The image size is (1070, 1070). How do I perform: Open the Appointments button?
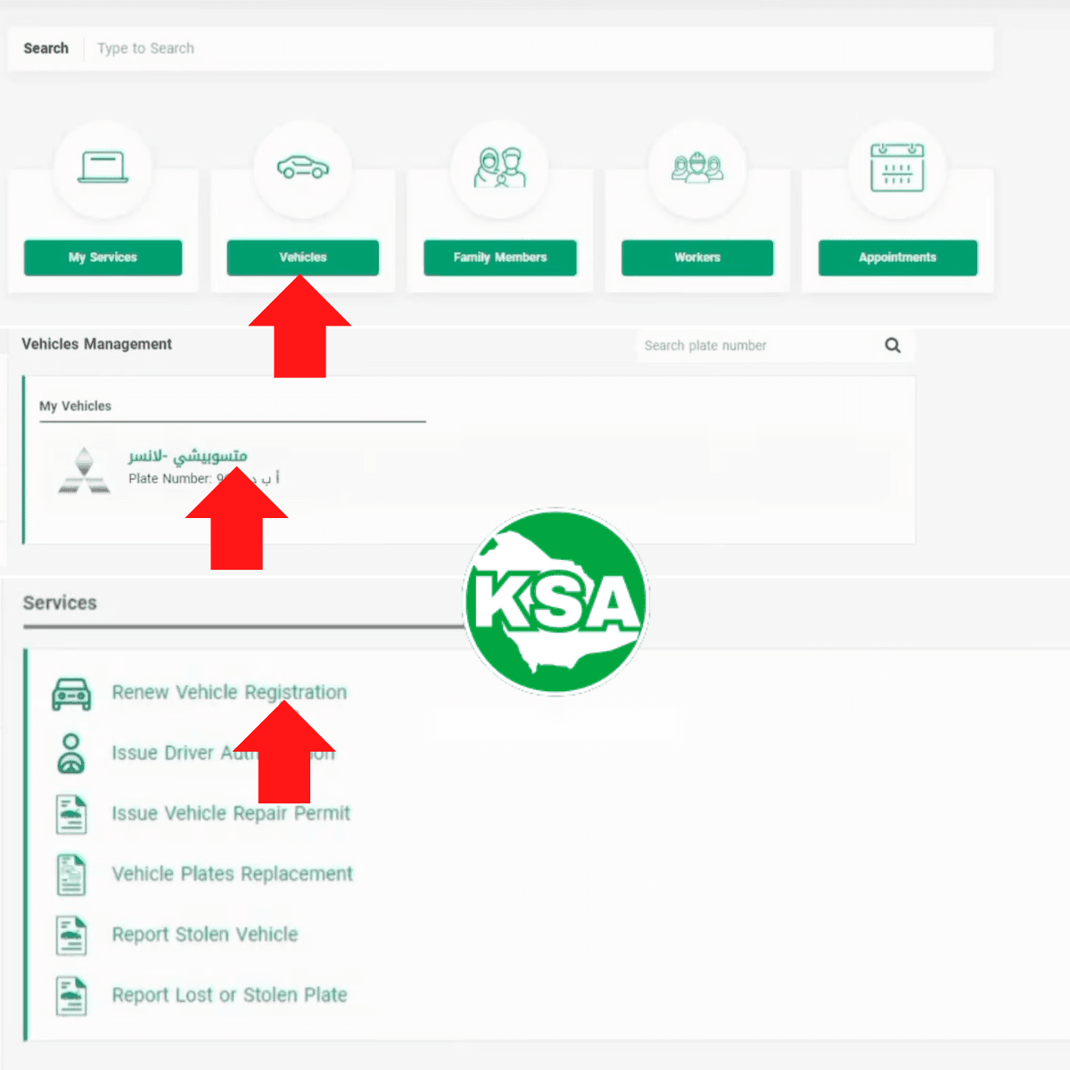click(898, 258)
